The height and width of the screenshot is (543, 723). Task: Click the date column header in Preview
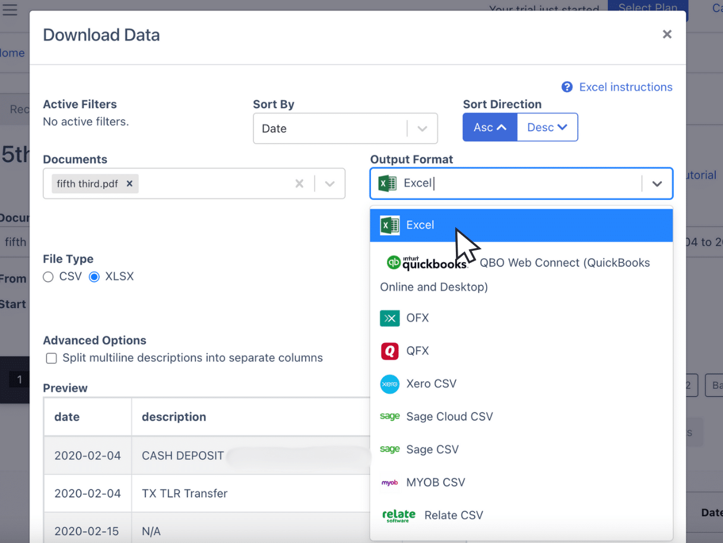[x=88, y=417]
